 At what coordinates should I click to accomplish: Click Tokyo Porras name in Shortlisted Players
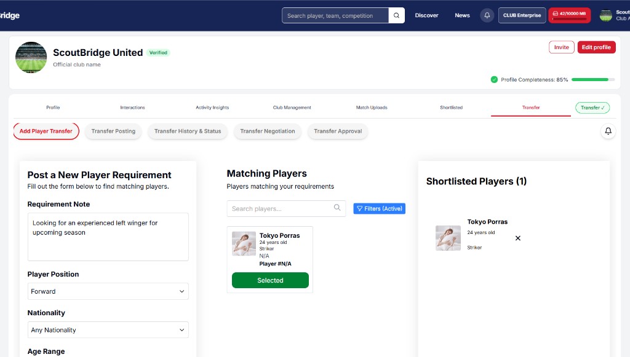[487, 222]
